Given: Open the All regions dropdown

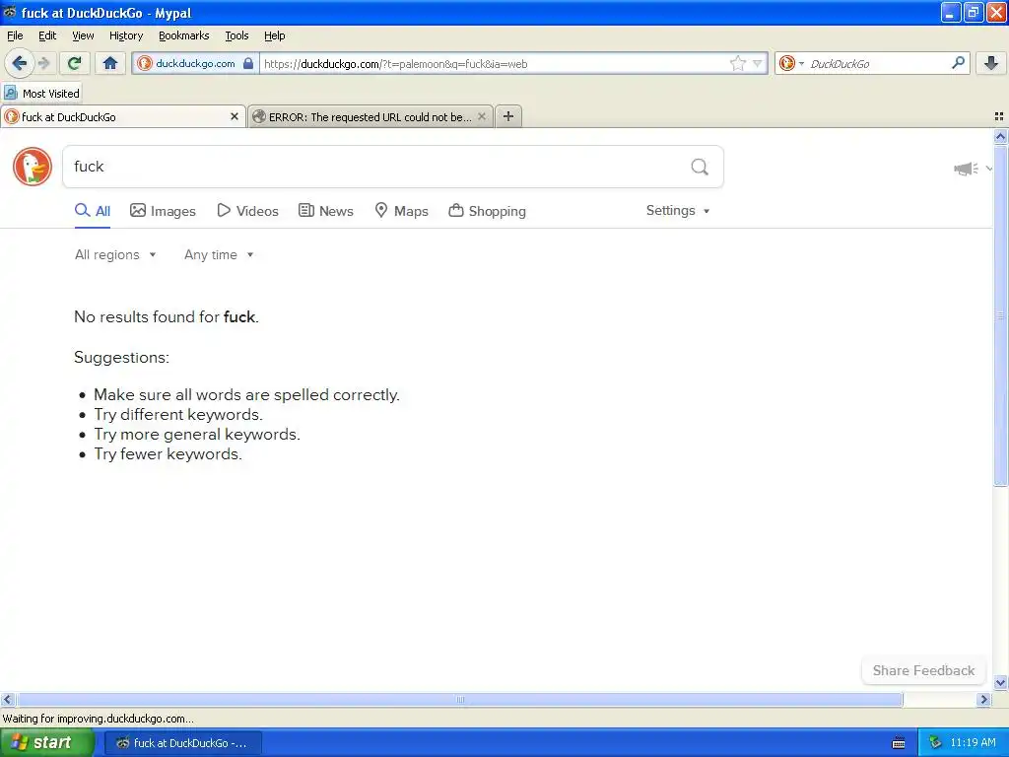Looking at the screenshot, I should 115,255.
